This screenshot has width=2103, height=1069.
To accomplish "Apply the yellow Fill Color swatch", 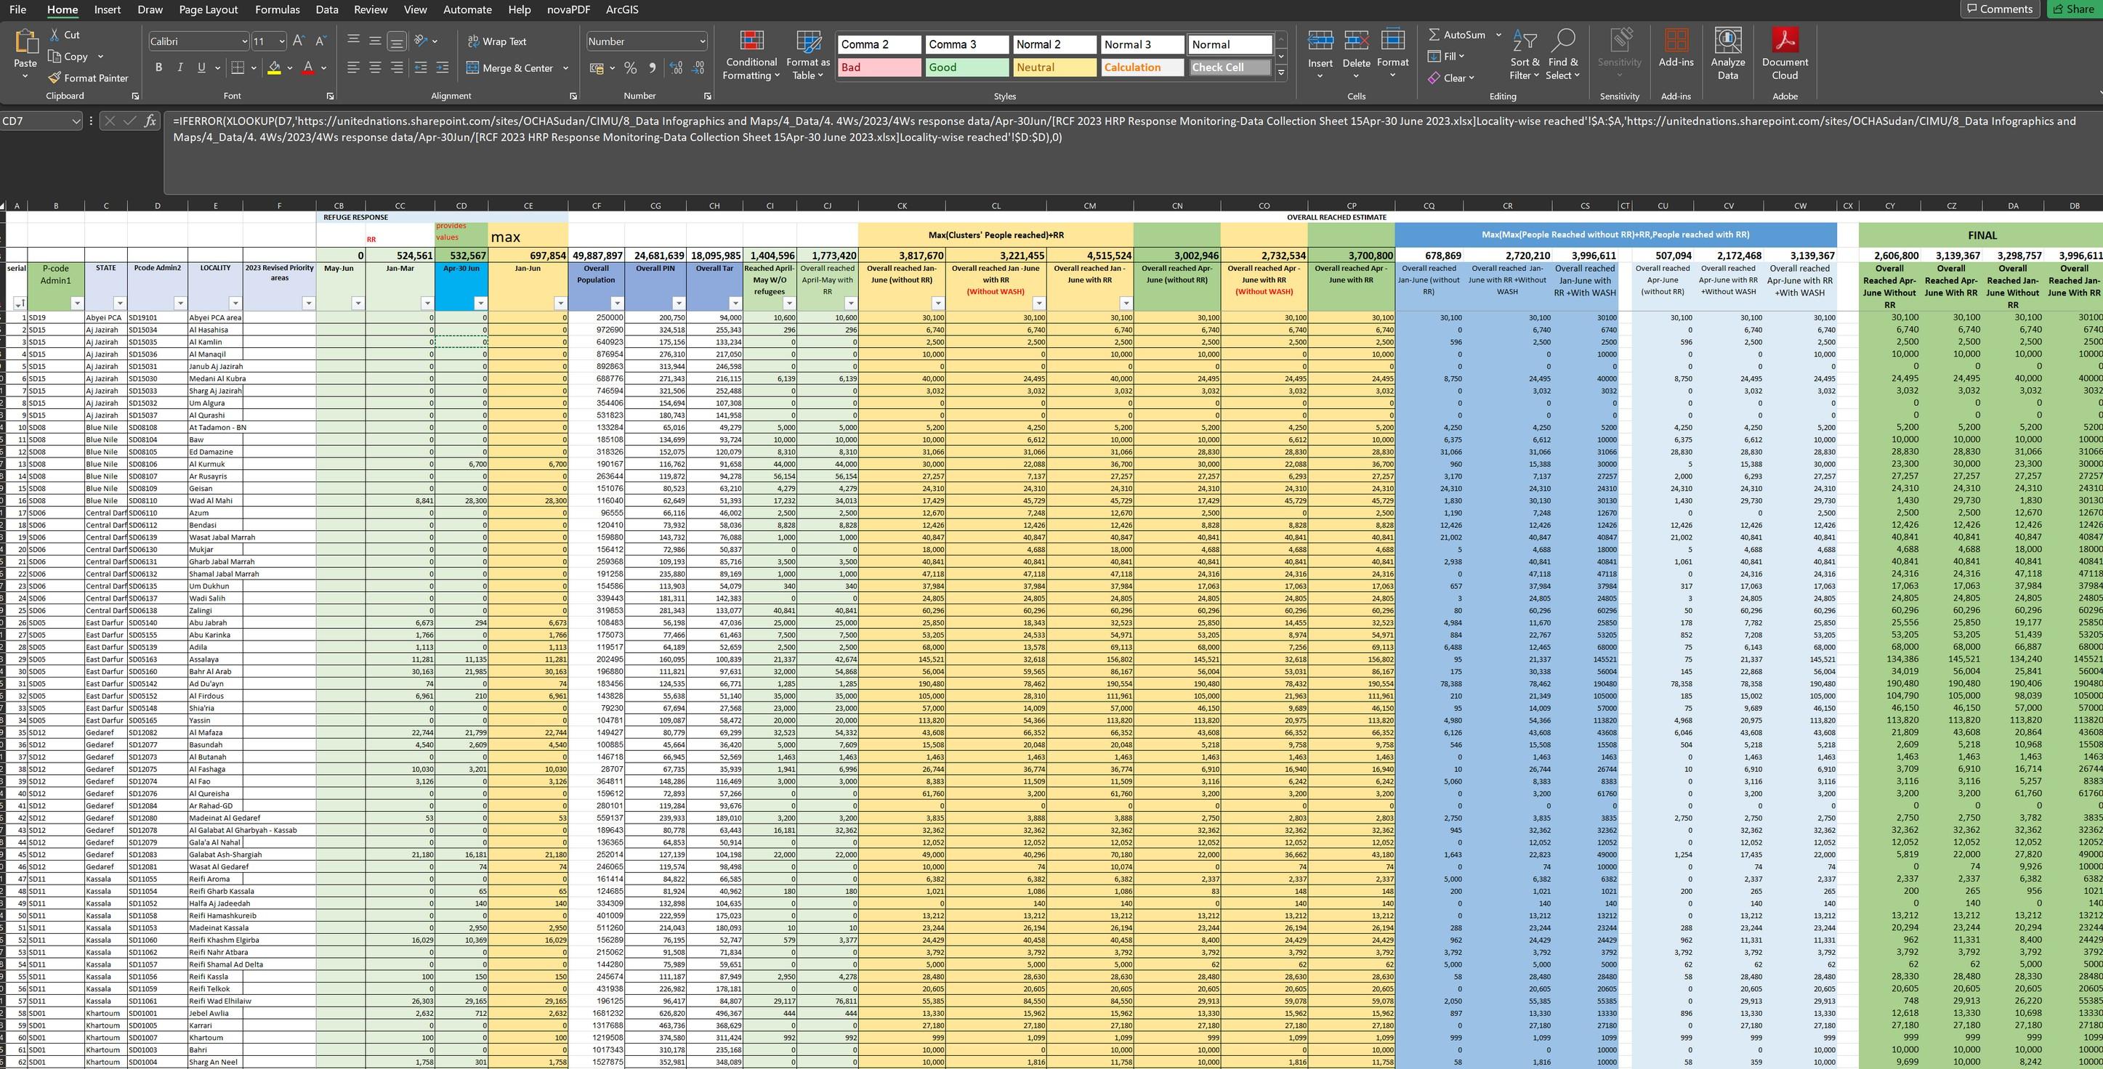I will coord(274,68).
